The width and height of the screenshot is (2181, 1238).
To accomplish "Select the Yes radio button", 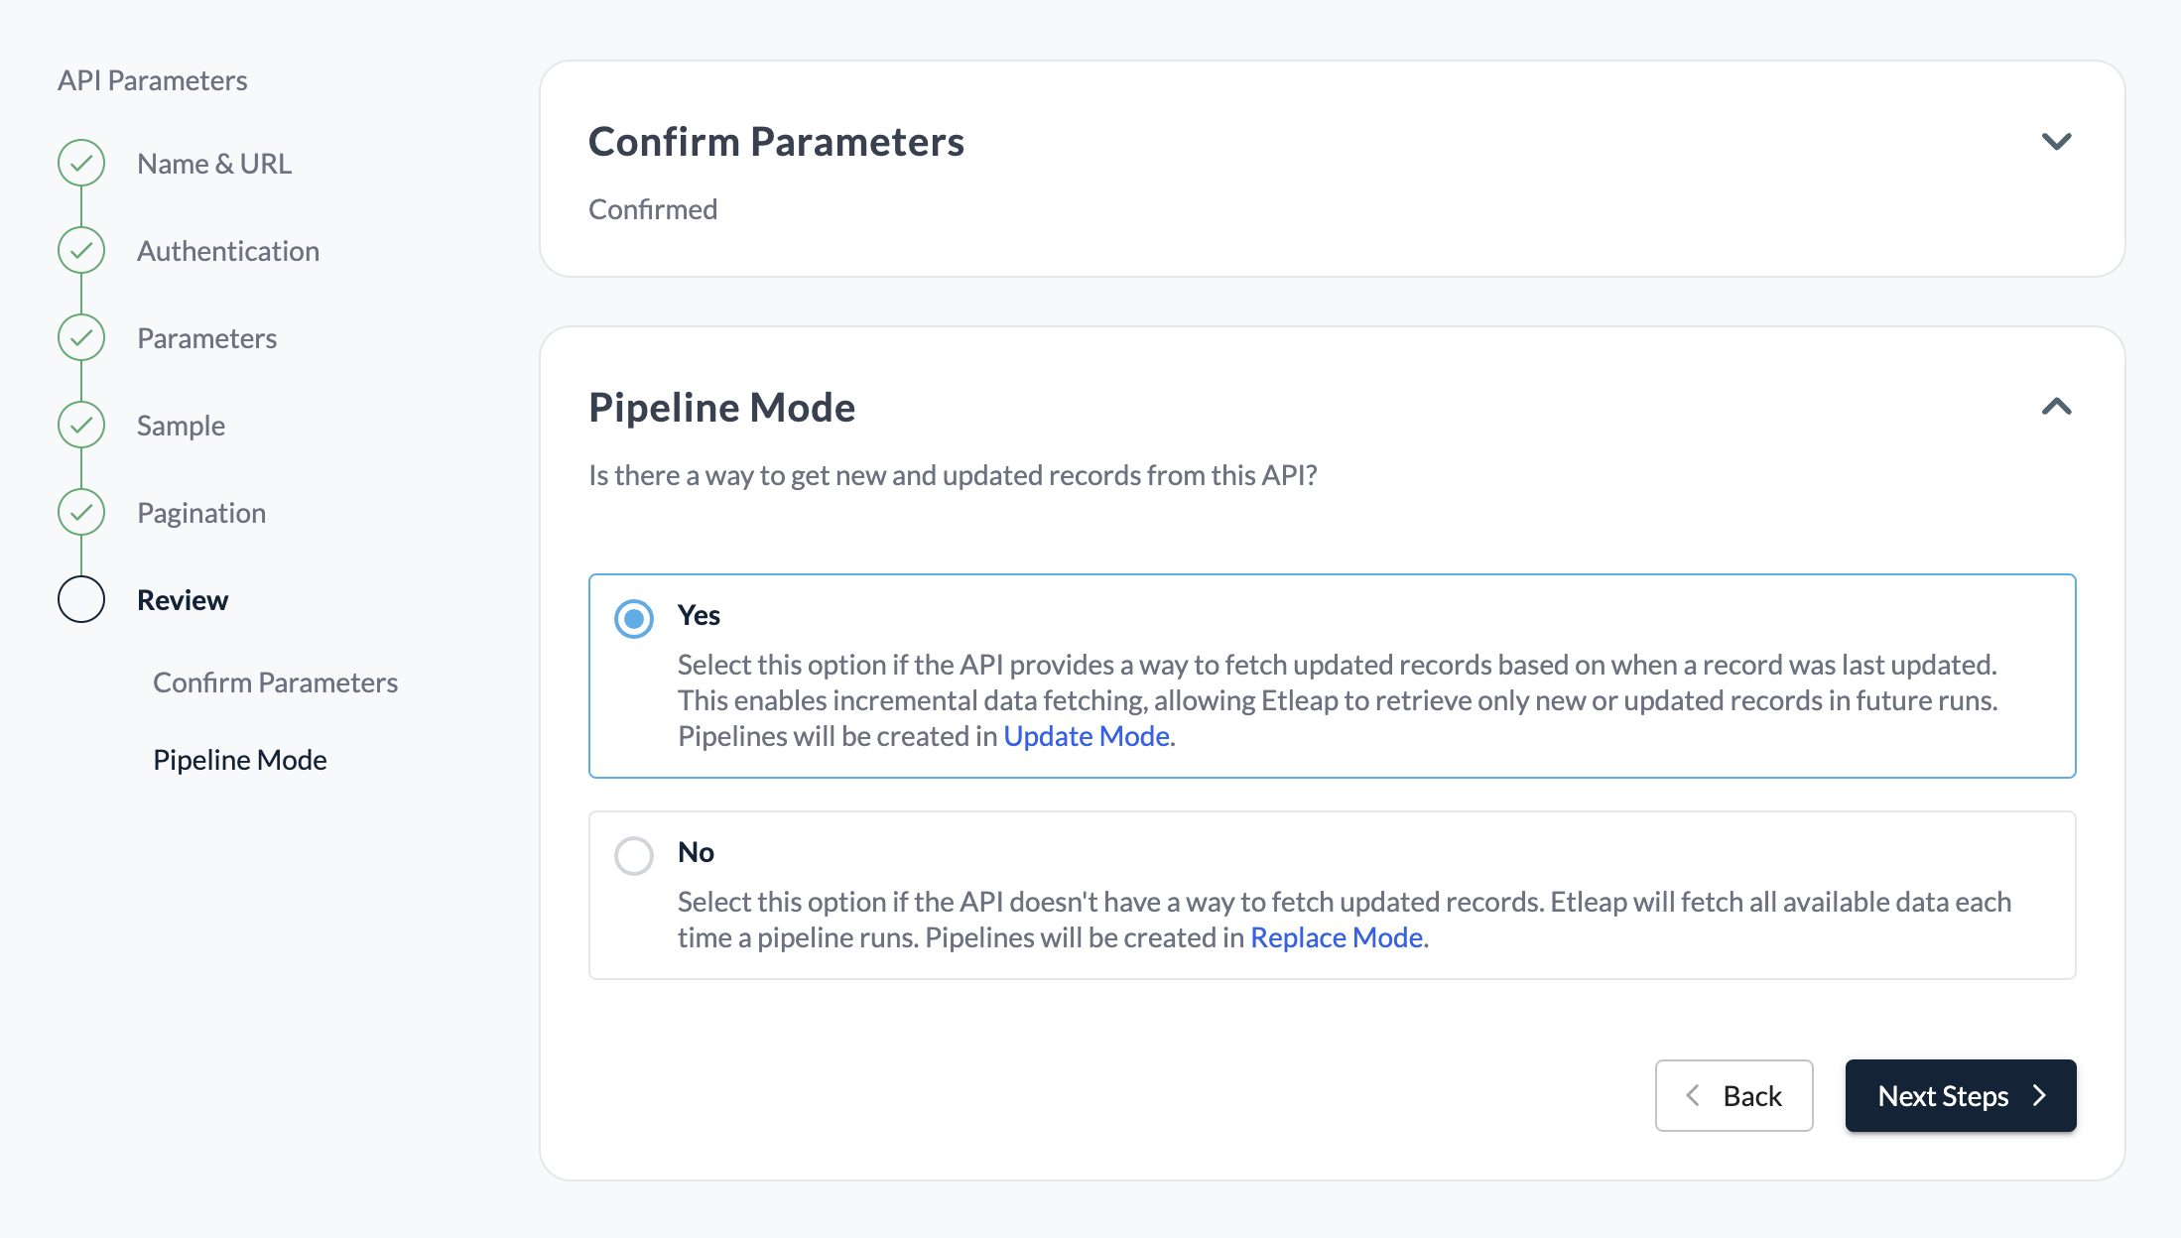I will 634,619.
